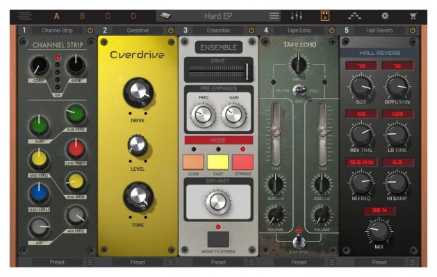Viewport: 437px width, 277px height.
Task: Open slot 3 Ensemble effect selector
Action: point(218,31)
